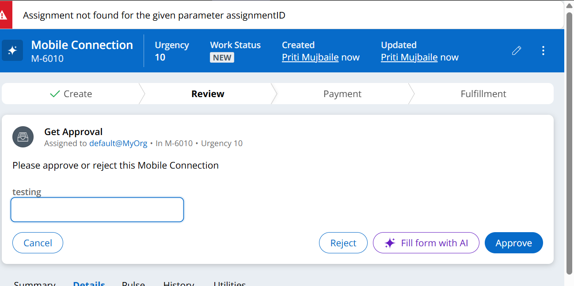The image size is (574, 286).
Task: Click the red error warning icon
Action: (x=4, y=15)
